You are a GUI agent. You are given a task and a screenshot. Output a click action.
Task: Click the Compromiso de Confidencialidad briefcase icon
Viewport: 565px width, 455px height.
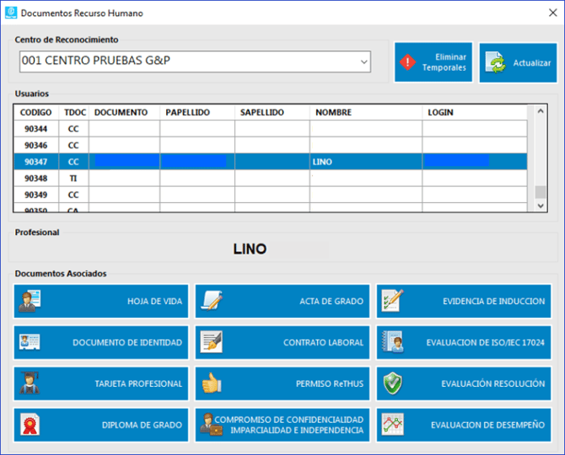pyautogui.click(x=211, y=425)
